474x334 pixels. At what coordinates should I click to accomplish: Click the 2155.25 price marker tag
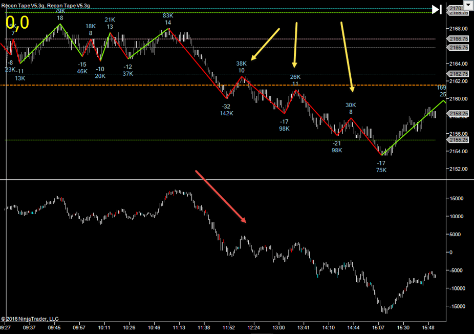point(459,140)
